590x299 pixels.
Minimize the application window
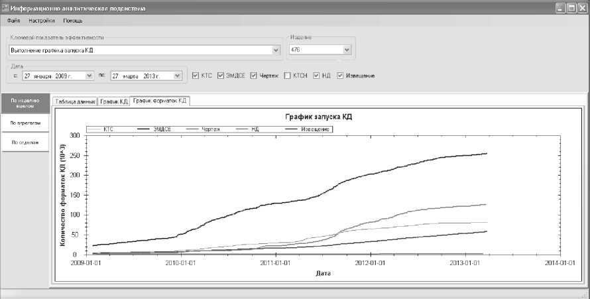(x=561, y=8)
